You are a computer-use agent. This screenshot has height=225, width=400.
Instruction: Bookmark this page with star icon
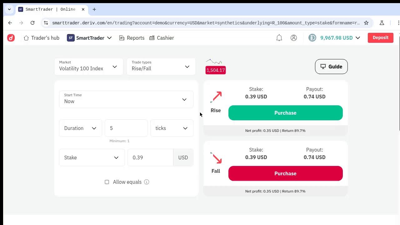click(x=366, y=23)
